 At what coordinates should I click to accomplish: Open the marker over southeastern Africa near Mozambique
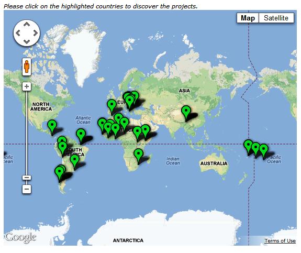138,156
